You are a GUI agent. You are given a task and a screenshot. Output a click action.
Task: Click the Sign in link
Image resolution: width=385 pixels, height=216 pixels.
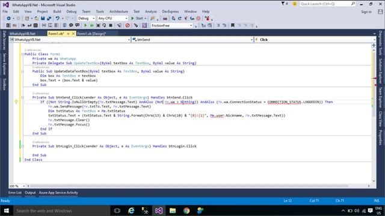(366, 12)
